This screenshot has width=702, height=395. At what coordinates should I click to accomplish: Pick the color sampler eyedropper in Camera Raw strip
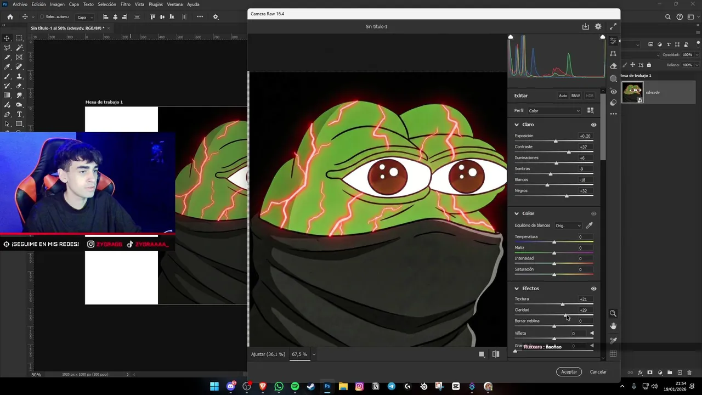(613, 341)
